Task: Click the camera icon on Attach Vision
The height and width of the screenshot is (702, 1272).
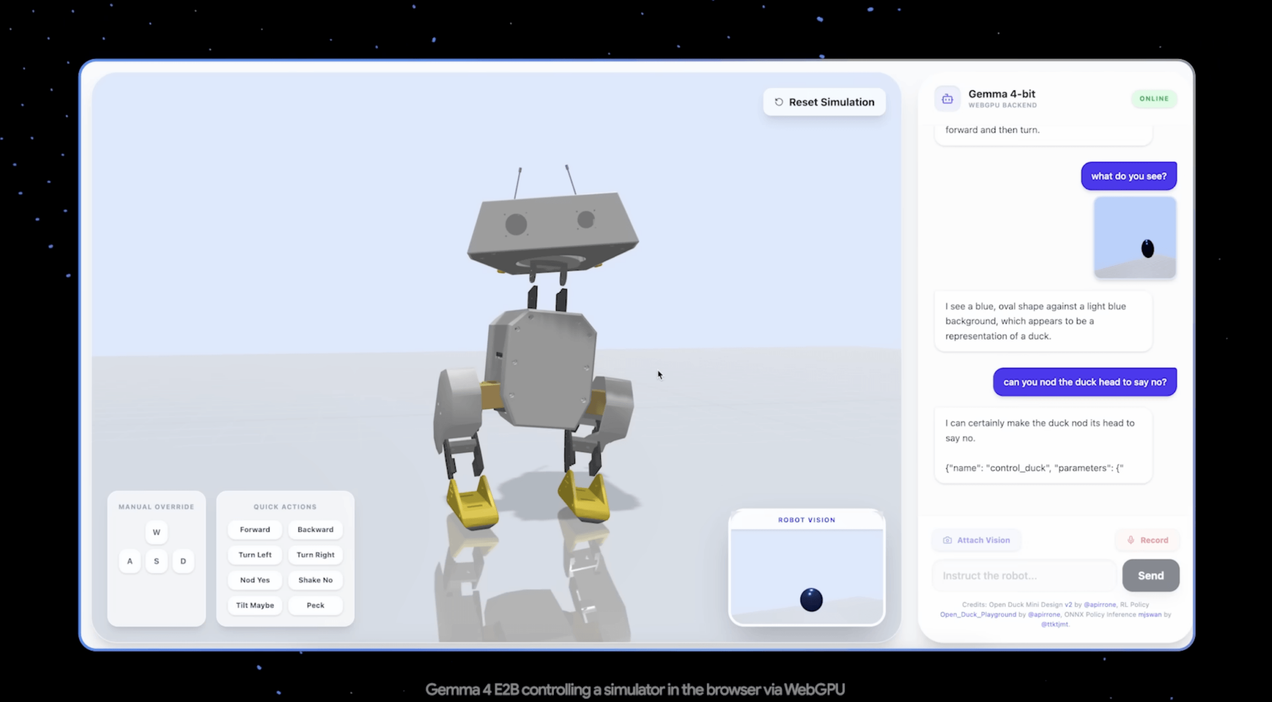Action: click(x=947, y=540)
